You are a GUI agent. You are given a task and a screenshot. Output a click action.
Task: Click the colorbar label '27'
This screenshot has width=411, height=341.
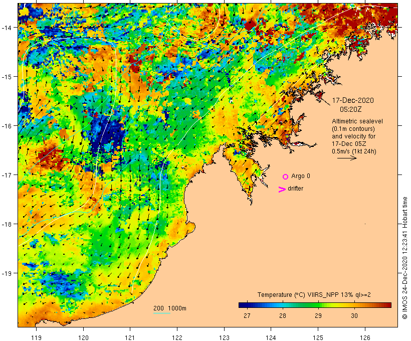point(247,315)
